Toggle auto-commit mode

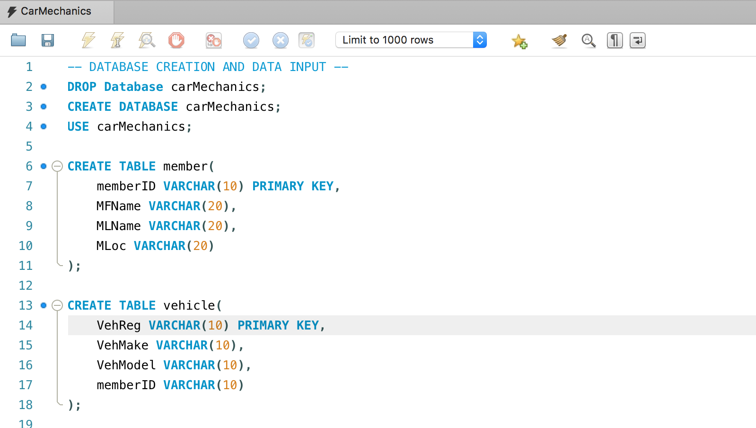coord(307,40)
